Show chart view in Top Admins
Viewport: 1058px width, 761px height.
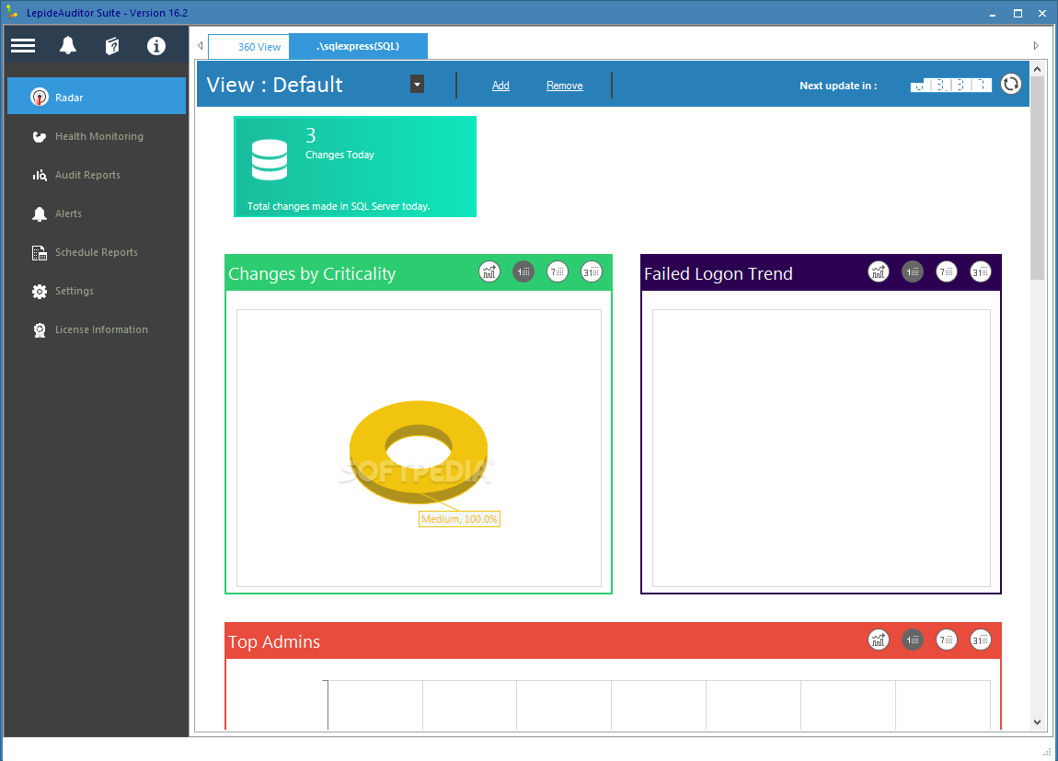879,640
